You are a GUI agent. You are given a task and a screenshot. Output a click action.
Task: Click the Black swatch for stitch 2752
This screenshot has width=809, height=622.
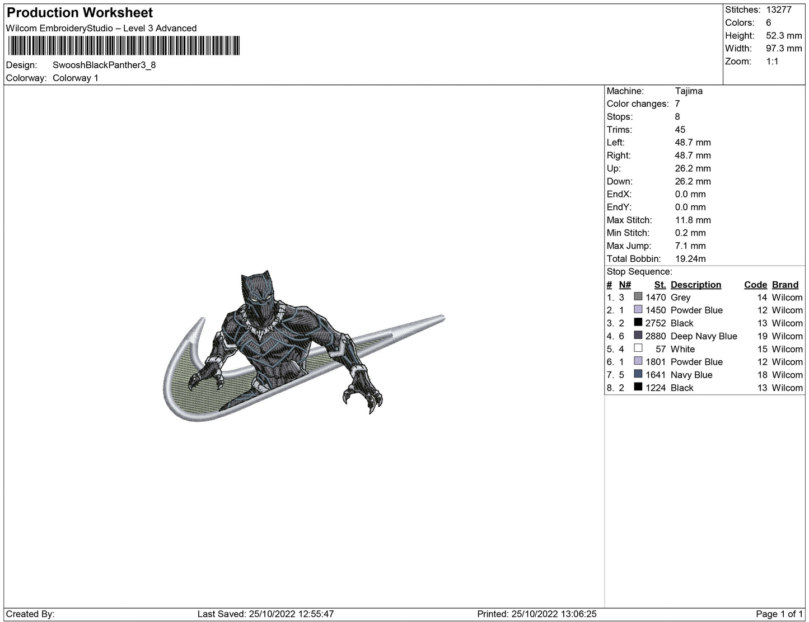point(638,322)
